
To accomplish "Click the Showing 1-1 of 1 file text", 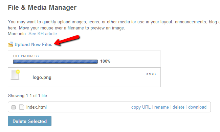I will coord(28,96).
